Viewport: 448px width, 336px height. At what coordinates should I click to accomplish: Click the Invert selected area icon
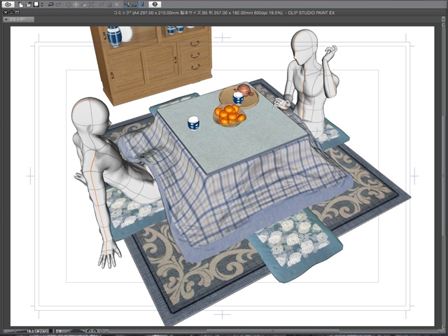point(109,5)
